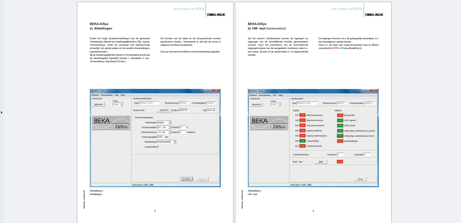461x223 pixels.
Task: Toggle the LED1 (groen) ON button
Action: coord(340,120)
